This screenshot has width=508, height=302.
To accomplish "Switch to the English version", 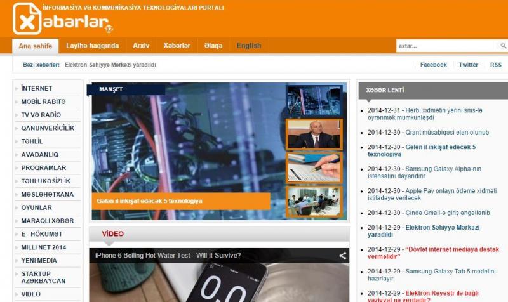I will [x=249, y=46].
